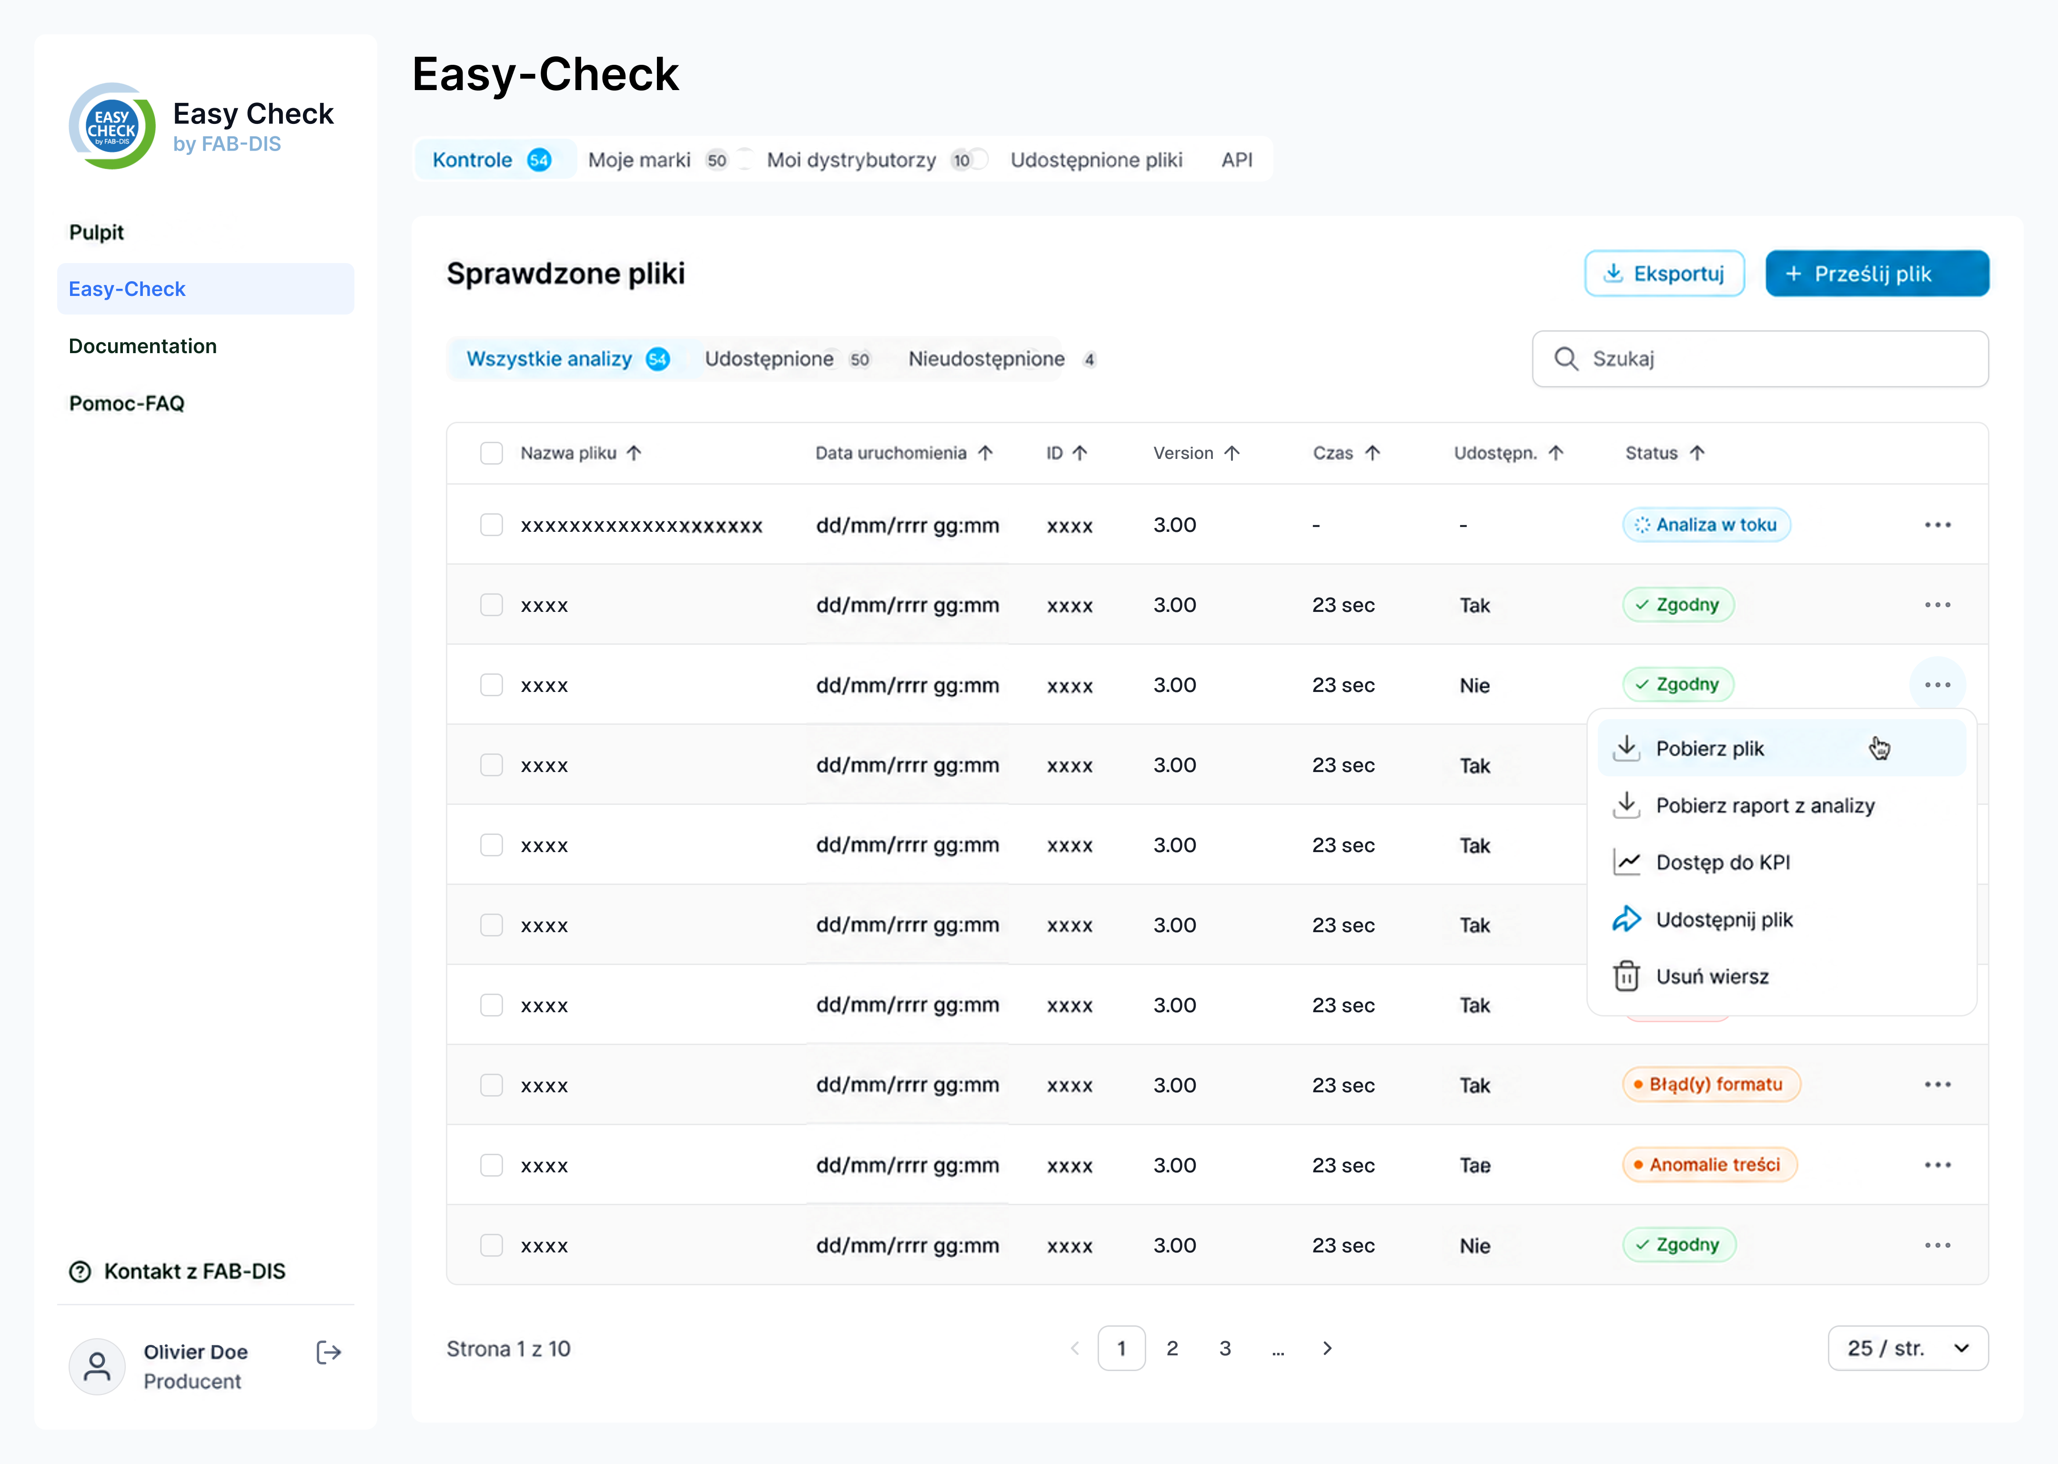Select Dostęp do KPI menu entry
Image resolution: width=2058 pixels, height=1464 pixels.
tap(1781, 863)
